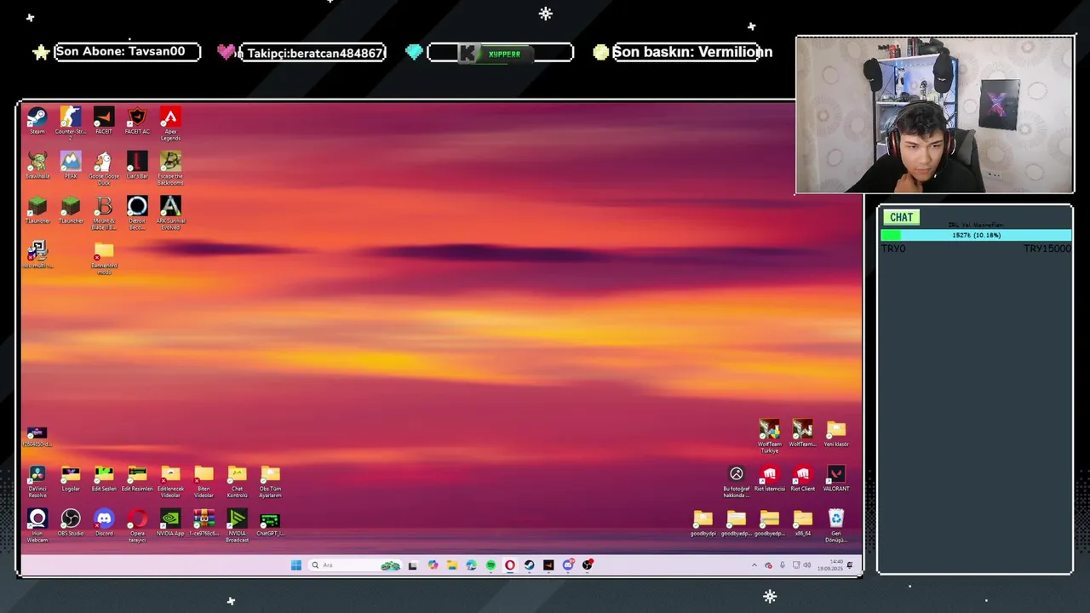This screenshot has height=613, width=1090.
Task: Click the taskbar volume icon
Action: 807,565
